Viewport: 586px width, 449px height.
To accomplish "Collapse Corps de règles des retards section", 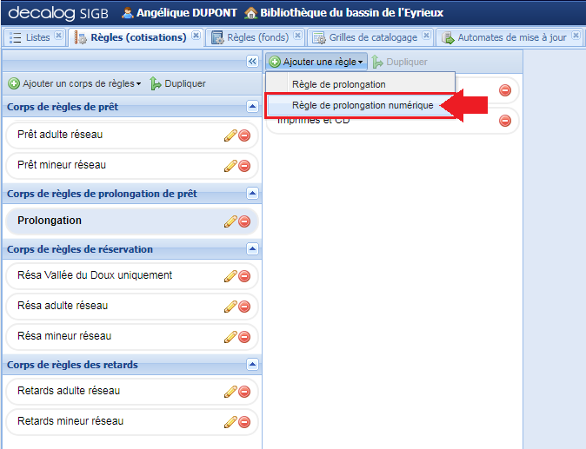I will pyautogui.click(x=252, y=365).
